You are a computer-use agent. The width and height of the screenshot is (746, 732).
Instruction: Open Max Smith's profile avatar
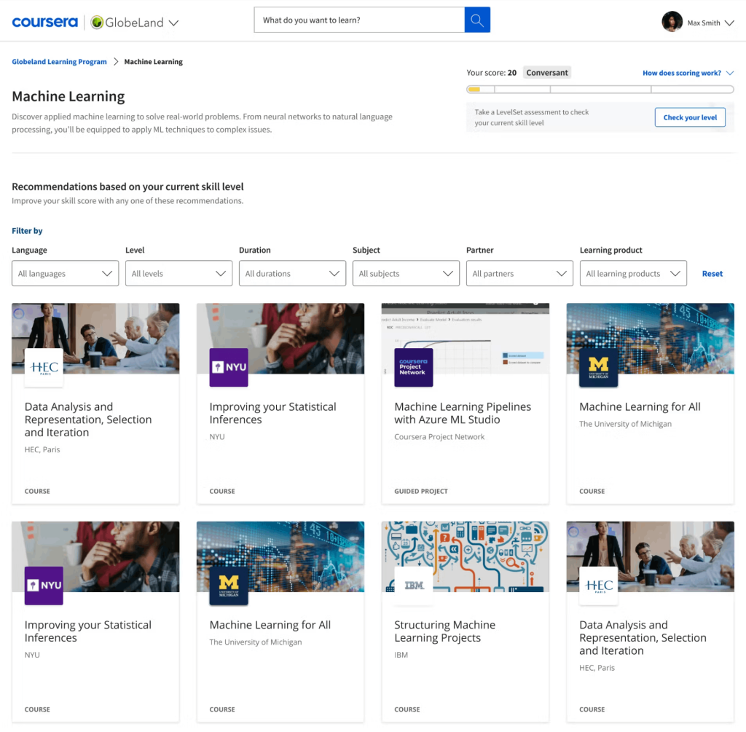point(672,22)
